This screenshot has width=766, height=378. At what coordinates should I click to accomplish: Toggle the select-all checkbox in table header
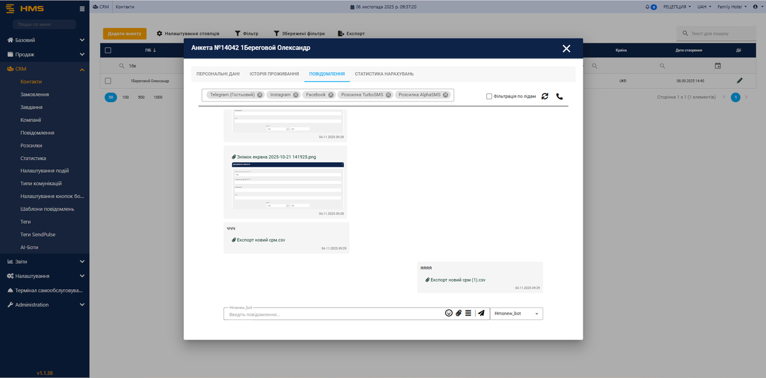click(x=108, y=50)
